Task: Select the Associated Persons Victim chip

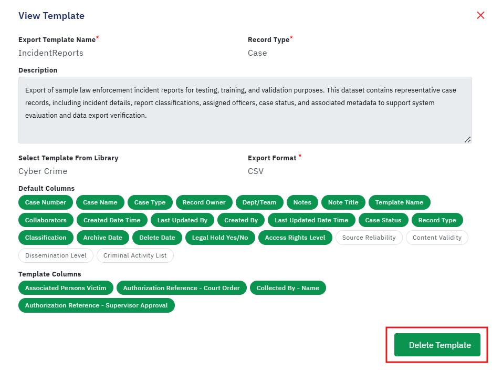Action: [66, 288]
